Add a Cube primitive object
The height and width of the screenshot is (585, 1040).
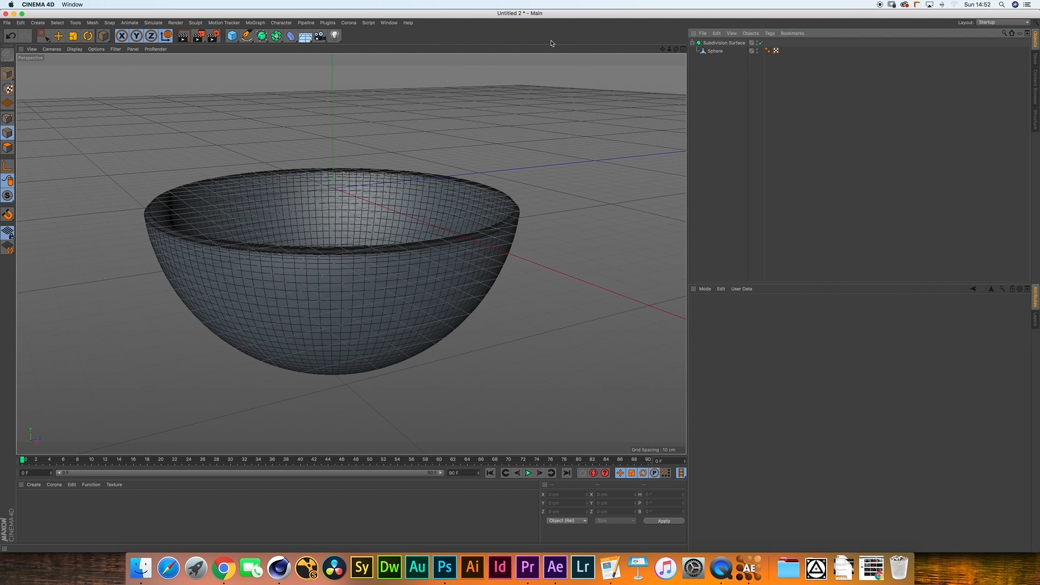232,36
